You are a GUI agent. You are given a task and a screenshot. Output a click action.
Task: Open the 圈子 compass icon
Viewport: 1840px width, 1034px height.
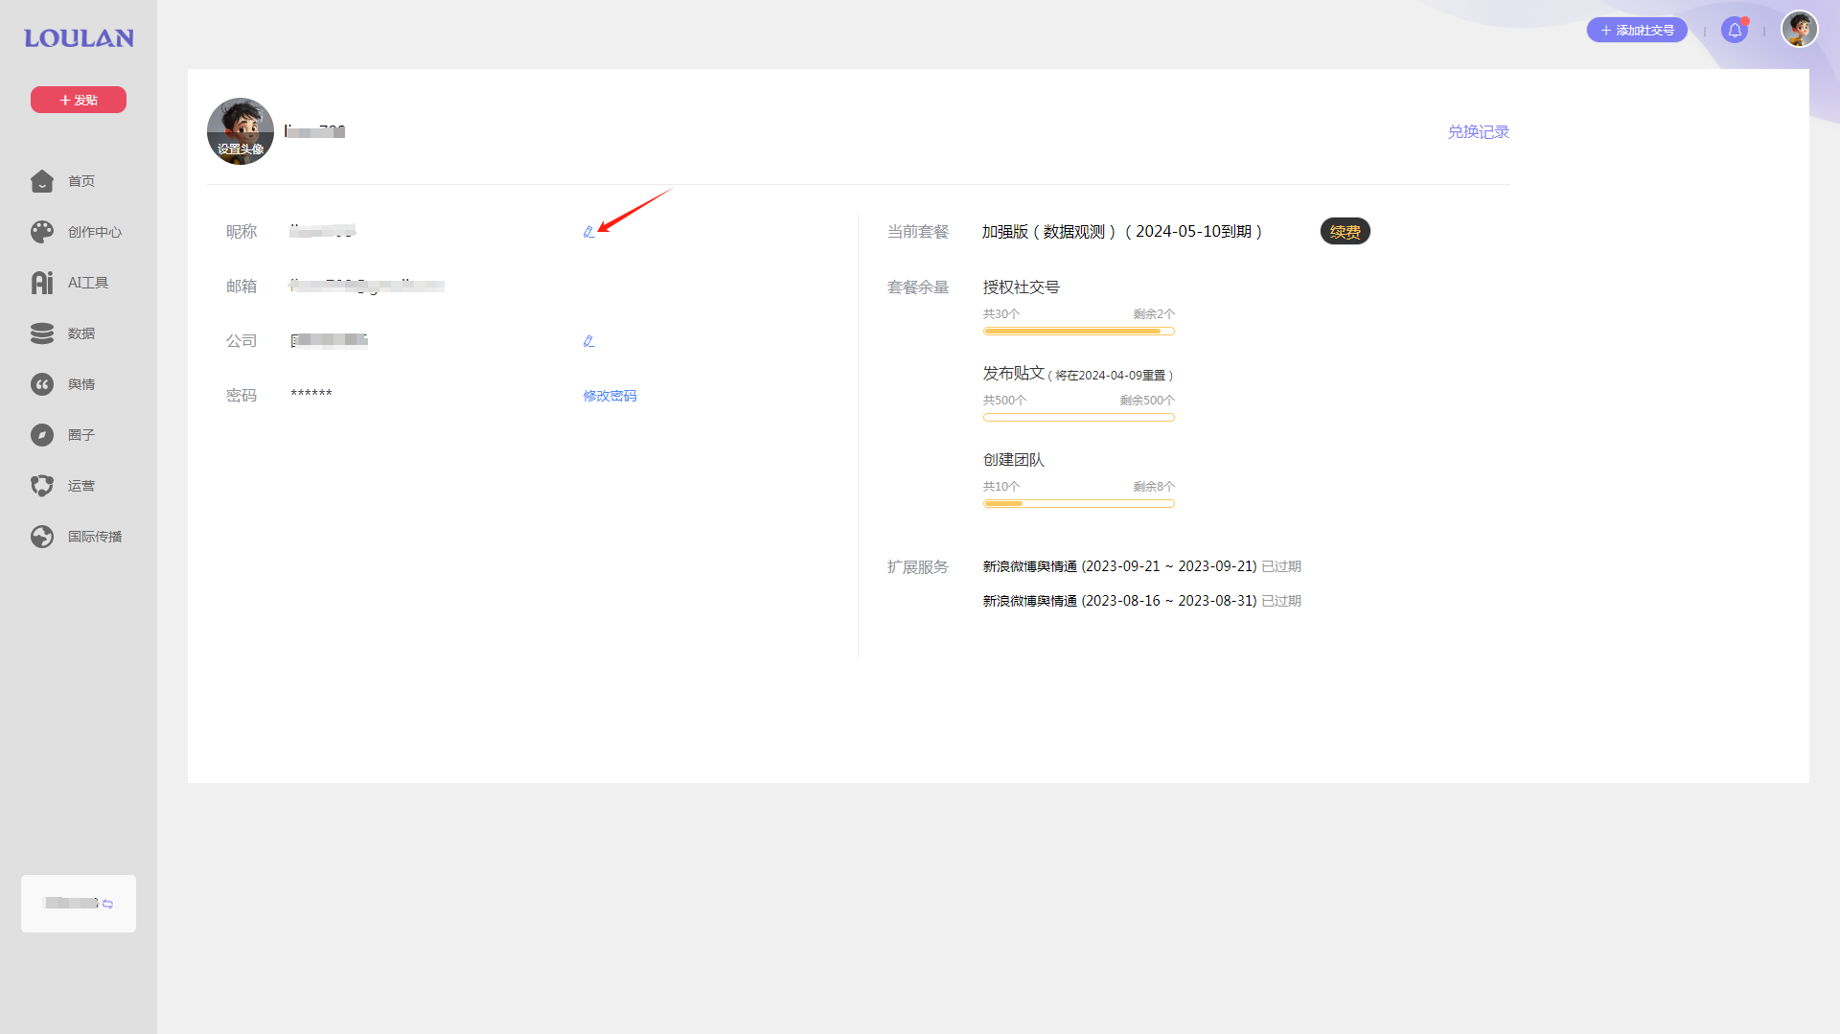click(42, 435)
